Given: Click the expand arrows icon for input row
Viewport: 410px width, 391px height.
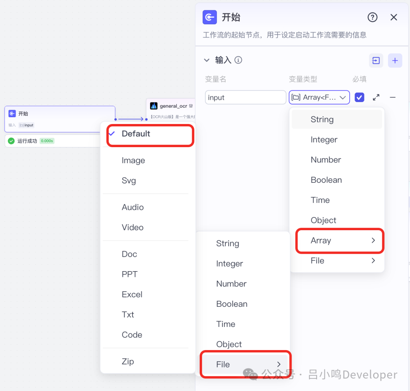Looking at the screenshot, I should (x=376, y=97).
